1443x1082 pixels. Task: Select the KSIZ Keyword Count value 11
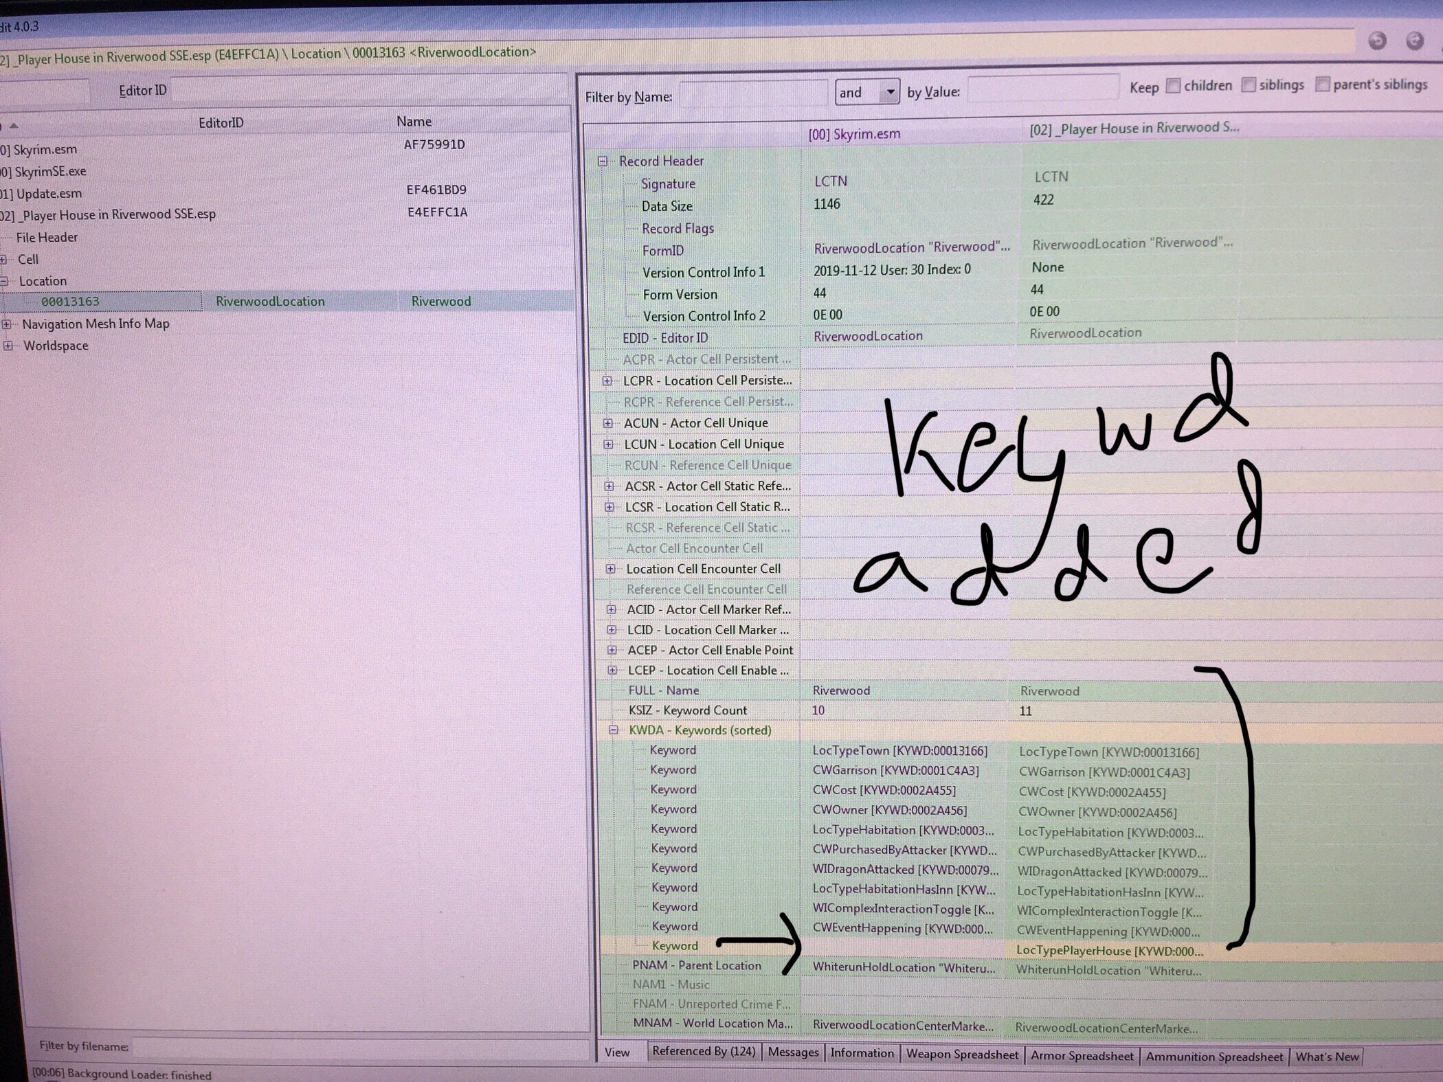1025,711
